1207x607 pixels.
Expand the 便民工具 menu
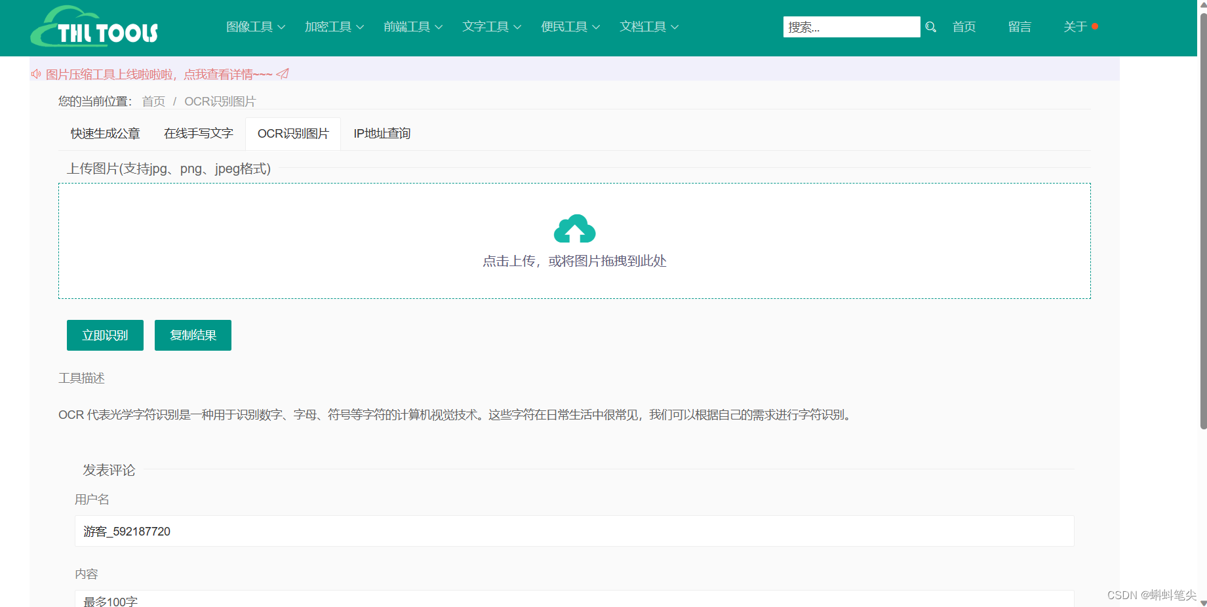click(570, 27)
